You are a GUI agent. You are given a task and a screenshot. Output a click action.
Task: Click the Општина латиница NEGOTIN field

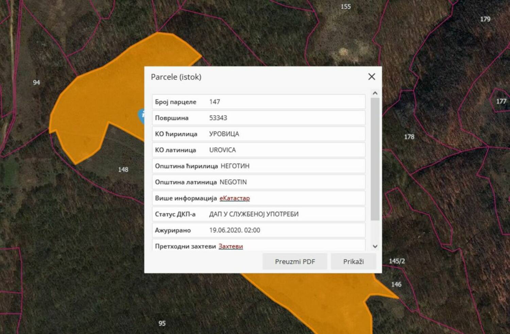click(x=258, y=182)
